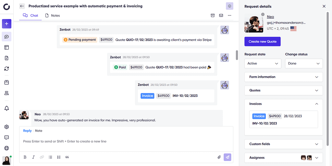
Task: Click Neo's avatar beside his chat message
Action: coord(24,115)
